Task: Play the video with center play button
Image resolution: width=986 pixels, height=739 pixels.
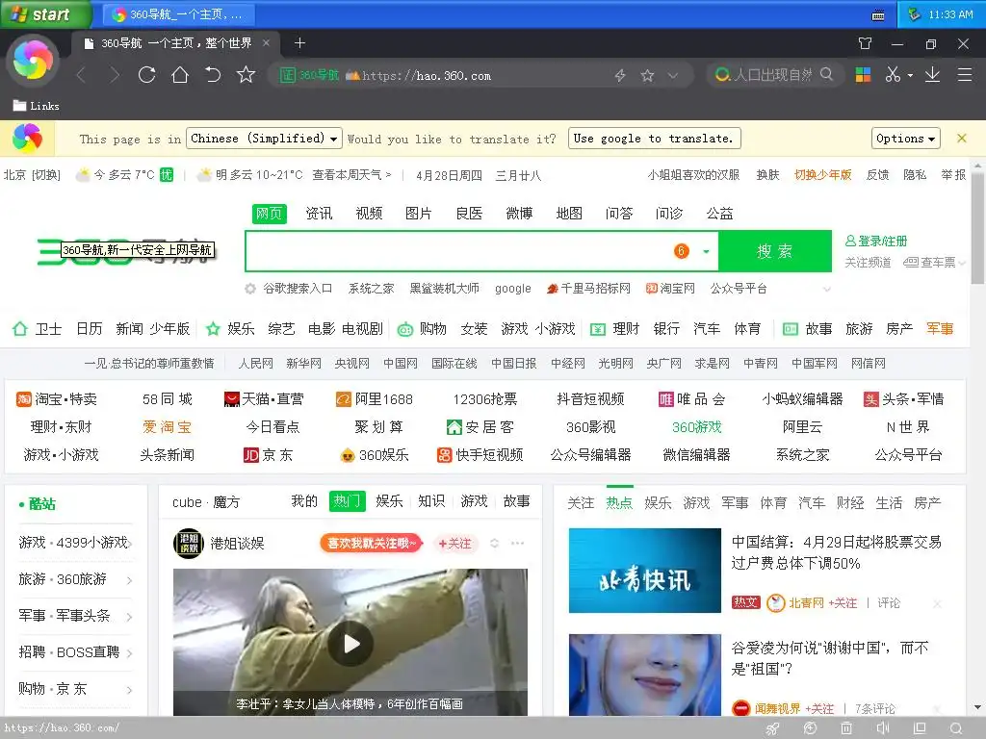Action: [x=350, y=643]
